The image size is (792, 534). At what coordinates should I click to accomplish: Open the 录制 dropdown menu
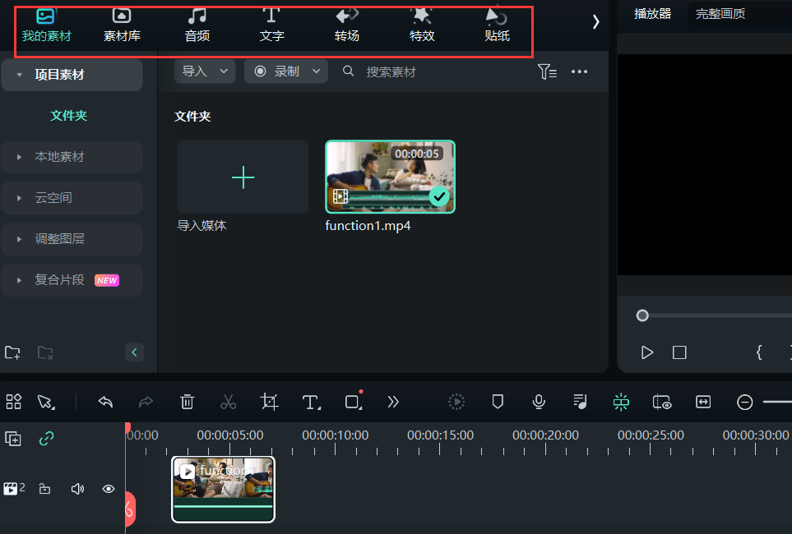pos(286,71)
